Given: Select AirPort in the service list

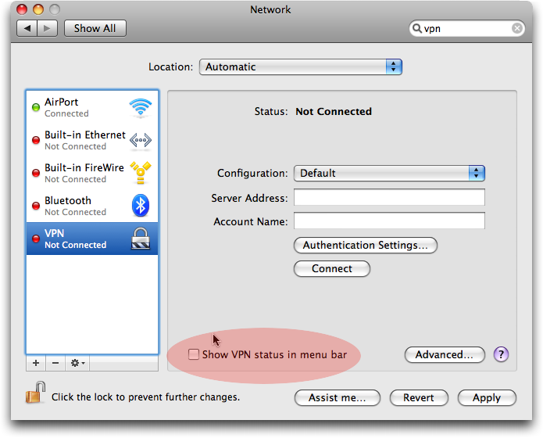Looking at the screenshot, I should coord(92,107).
